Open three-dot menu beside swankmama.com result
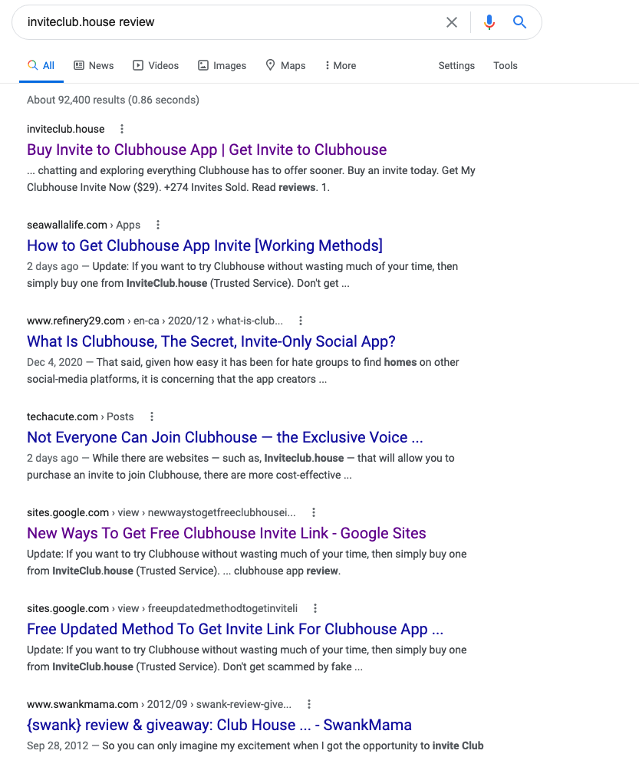Image resolution: width=639 pixels, height=757 pixels. [309, 704]
